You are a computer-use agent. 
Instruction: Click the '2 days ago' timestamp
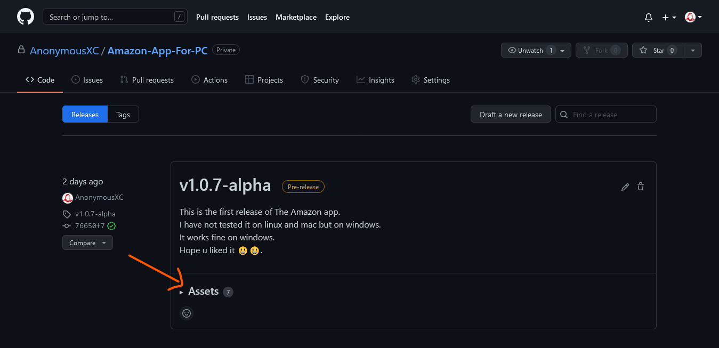click(83, 182)
